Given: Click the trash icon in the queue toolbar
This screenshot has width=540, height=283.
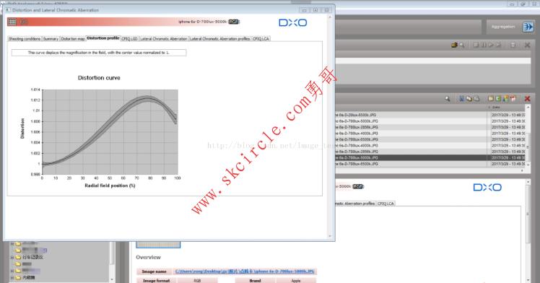Looking at the screenshot, I should click(x=513, y=45).
